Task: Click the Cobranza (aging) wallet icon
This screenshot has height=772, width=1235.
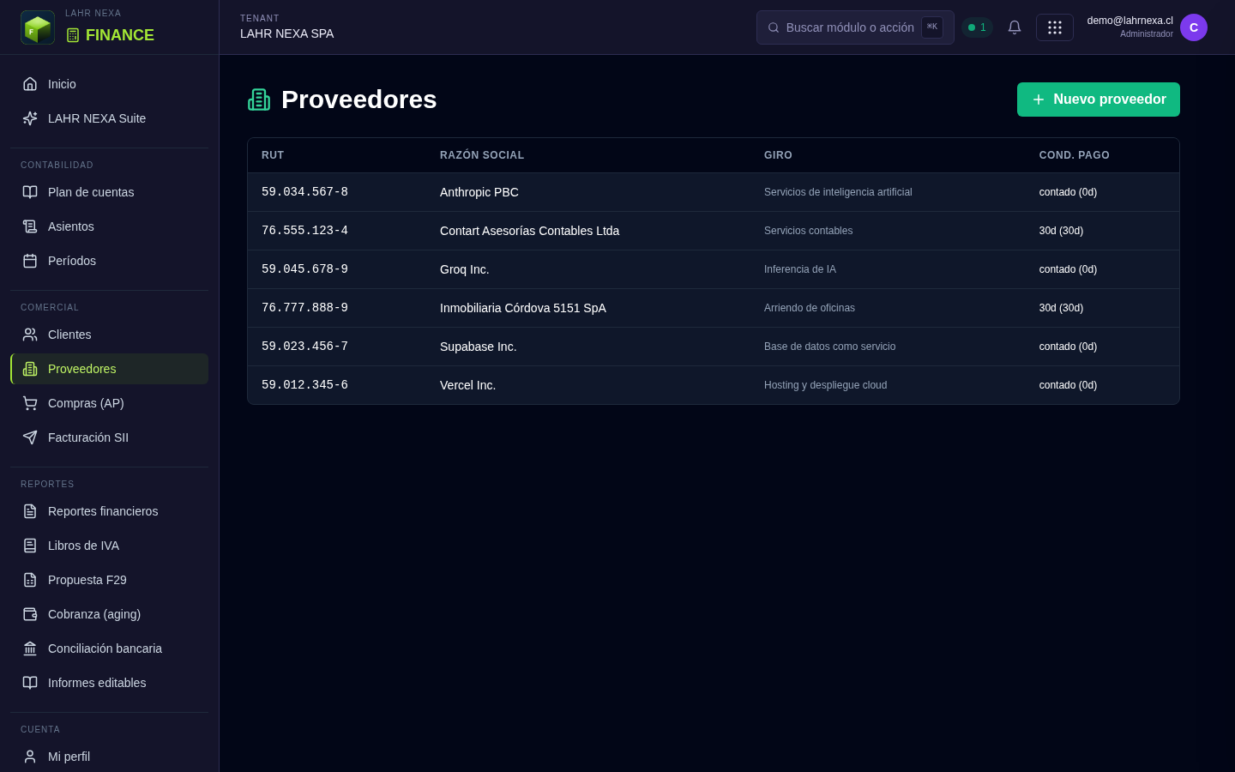Action: click(30, 614)
